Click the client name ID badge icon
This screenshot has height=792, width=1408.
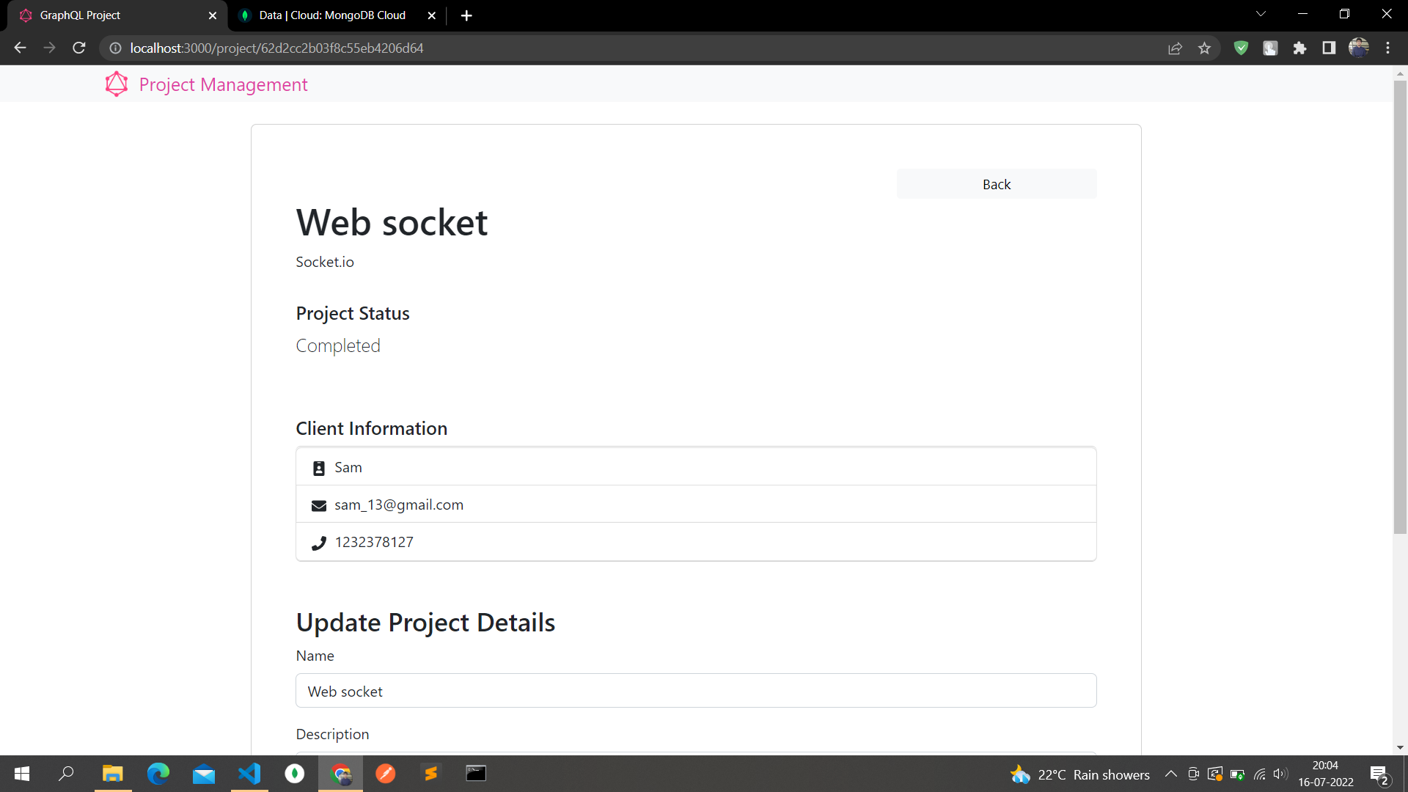319,468
